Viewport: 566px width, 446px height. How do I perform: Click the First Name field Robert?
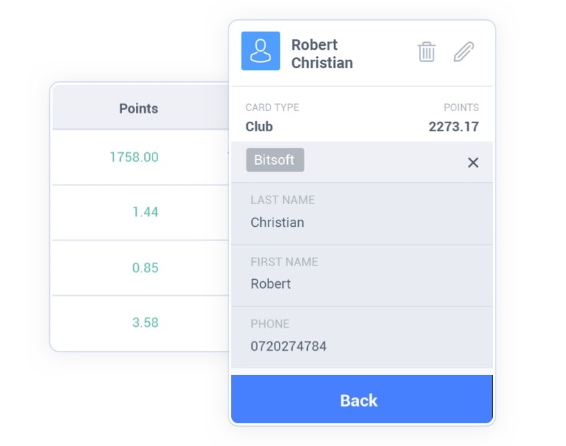(x=362, y=276)
